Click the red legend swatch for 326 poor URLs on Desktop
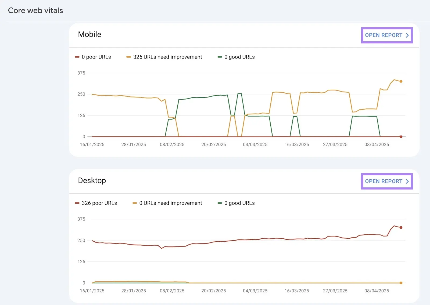The width and height of the screenshot is (430, 305). point(77,203)
